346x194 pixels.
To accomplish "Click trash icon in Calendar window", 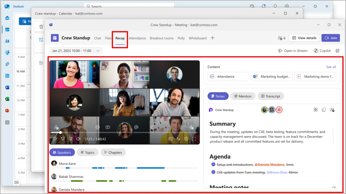I will 41,27.
